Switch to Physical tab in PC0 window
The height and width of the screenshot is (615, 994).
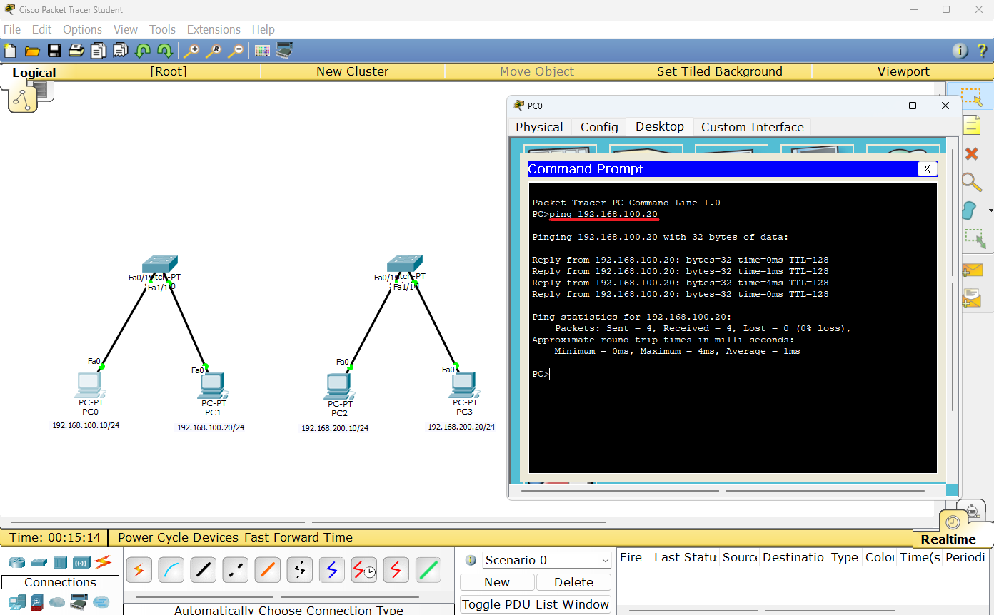tap(539, 127)
